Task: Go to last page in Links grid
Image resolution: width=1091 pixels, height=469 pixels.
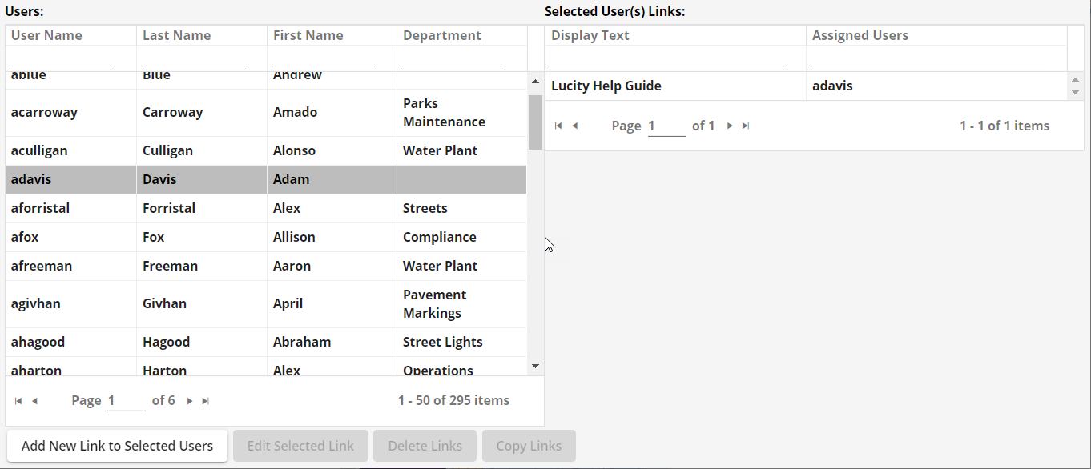Action: click(746, 126)
